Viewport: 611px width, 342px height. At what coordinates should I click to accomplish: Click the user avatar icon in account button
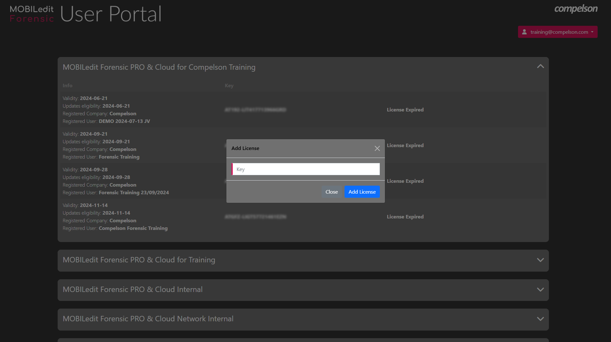point(524,32)
